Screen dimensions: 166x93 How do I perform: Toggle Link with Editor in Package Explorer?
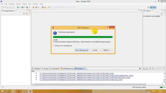click(x=27, y=14)
